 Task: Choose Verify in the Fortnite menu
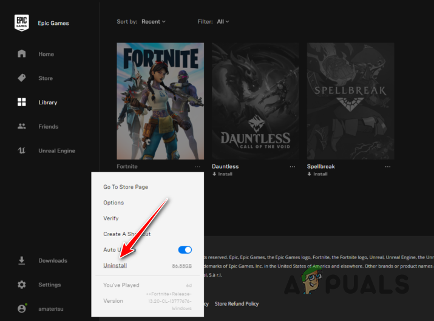[x=111, y=218]
